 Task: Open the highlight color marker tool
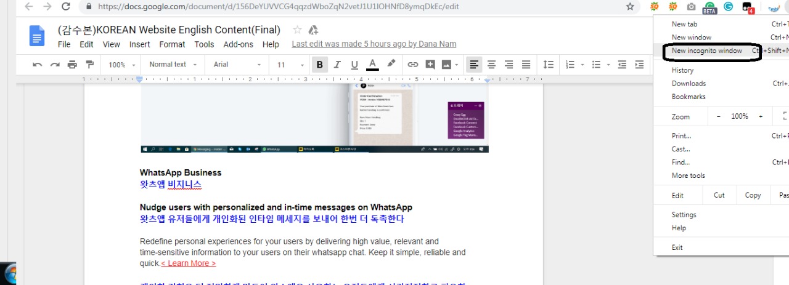click(391, 64)
